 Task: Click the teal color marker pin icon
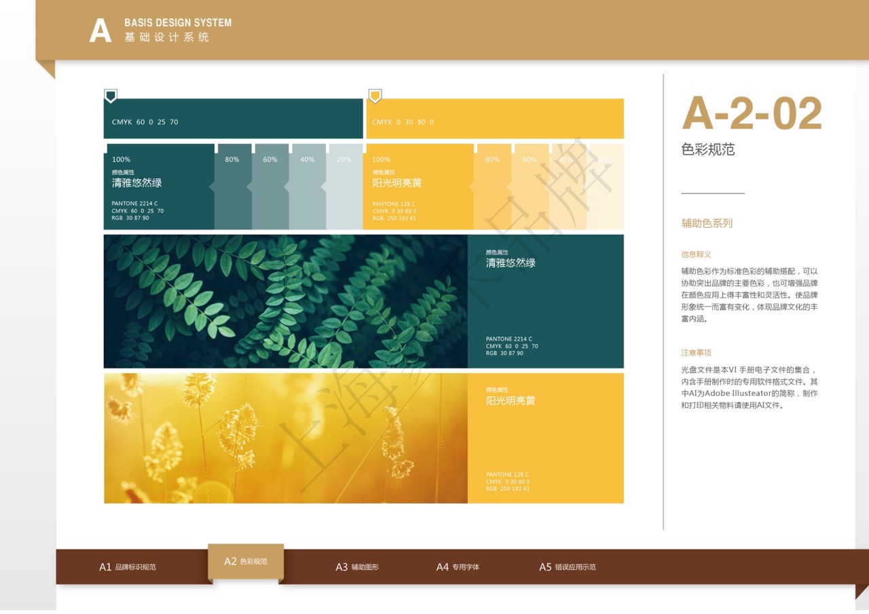pos(111,96)
